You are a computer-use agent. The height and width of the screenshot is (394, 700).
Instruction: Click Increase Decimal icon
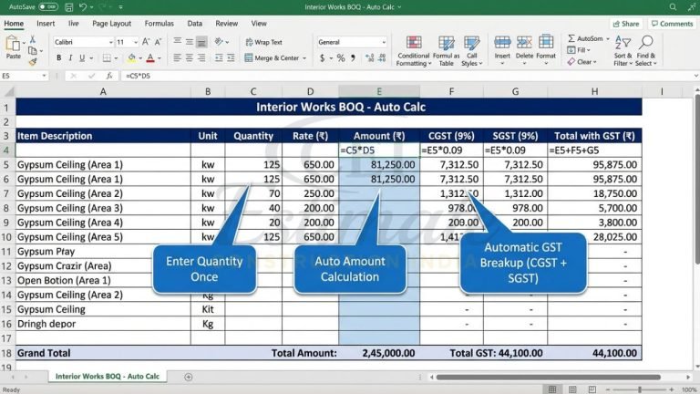[370, 58]
